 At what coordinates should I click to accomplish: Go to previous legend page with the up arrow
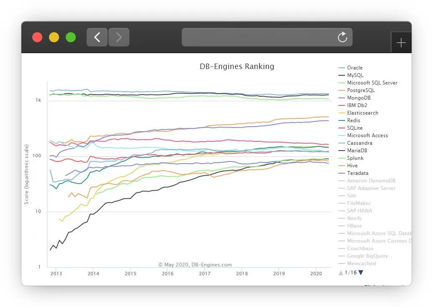[x=341, y=273]
